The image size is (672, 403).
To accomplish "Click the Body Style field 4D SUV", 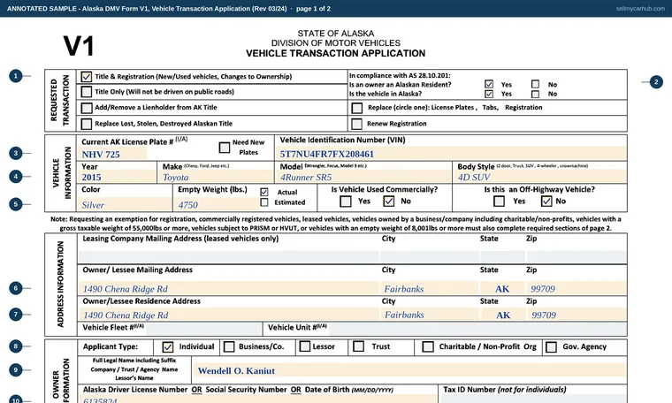I will coord(540,177).
